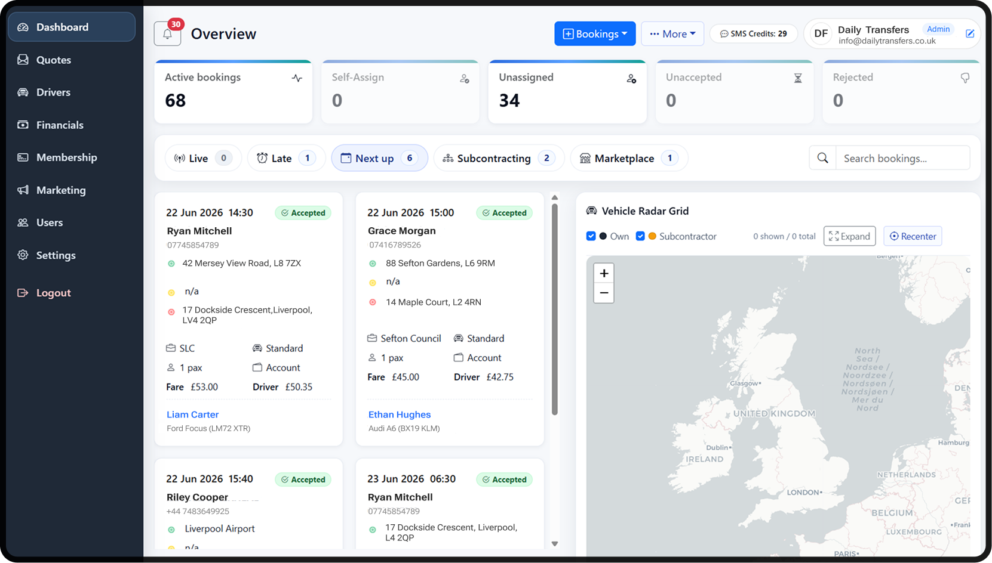Click the Settings gear icon

coord(23,255)
